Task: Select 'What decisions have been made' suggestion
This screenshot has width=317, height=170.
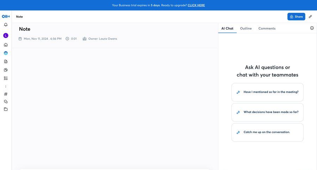Action: point(267,112)
